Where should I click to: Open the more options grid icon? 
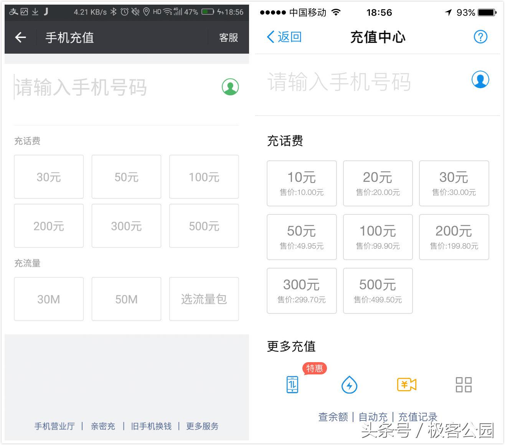click(463, 385)
